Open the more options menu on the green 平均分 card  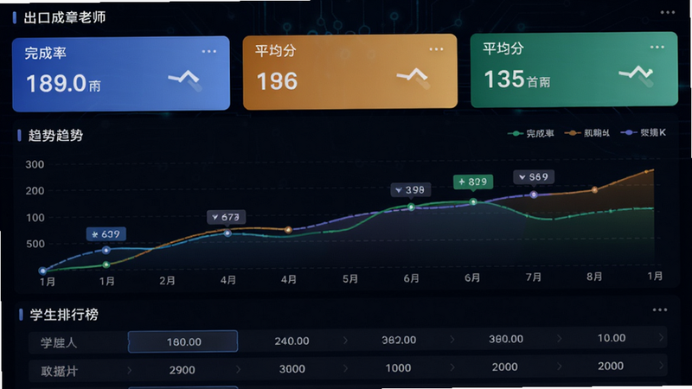point(657,47)
